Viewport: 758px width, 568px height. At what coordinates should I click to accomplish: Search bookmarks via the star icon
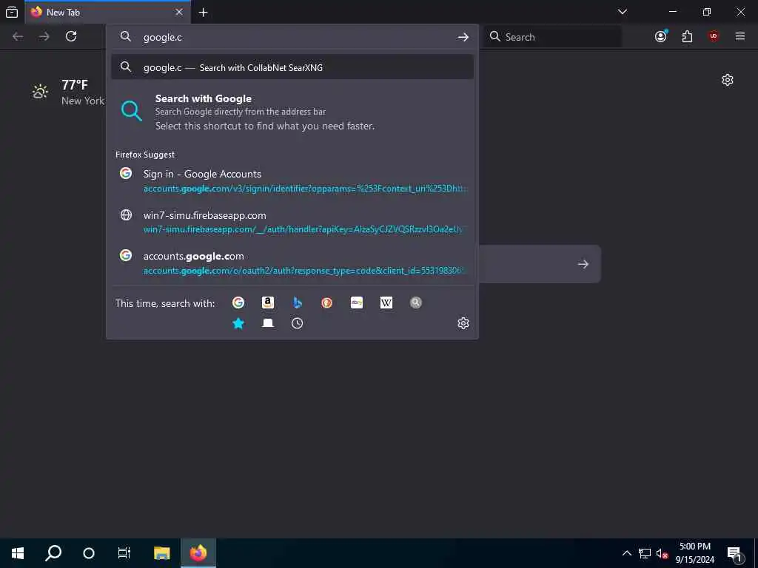click(238, 323)
